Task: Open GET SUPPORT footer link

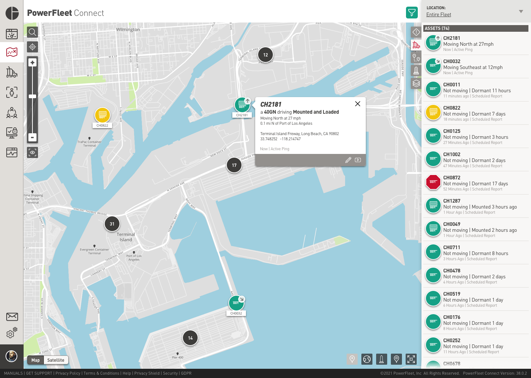Action: (39, 373)
